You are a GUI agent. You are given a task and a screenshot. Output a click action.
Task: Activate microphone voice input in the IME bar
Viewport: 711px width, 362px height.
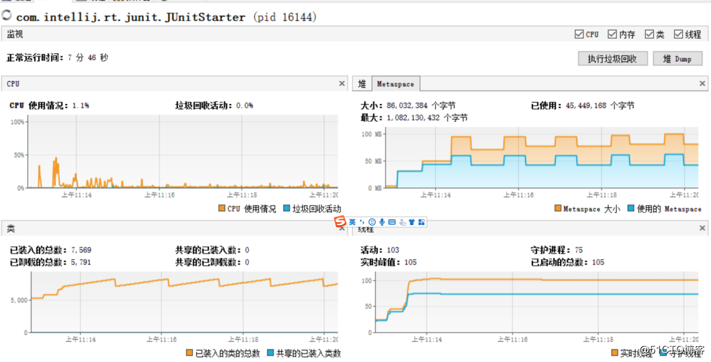[382, 222]
